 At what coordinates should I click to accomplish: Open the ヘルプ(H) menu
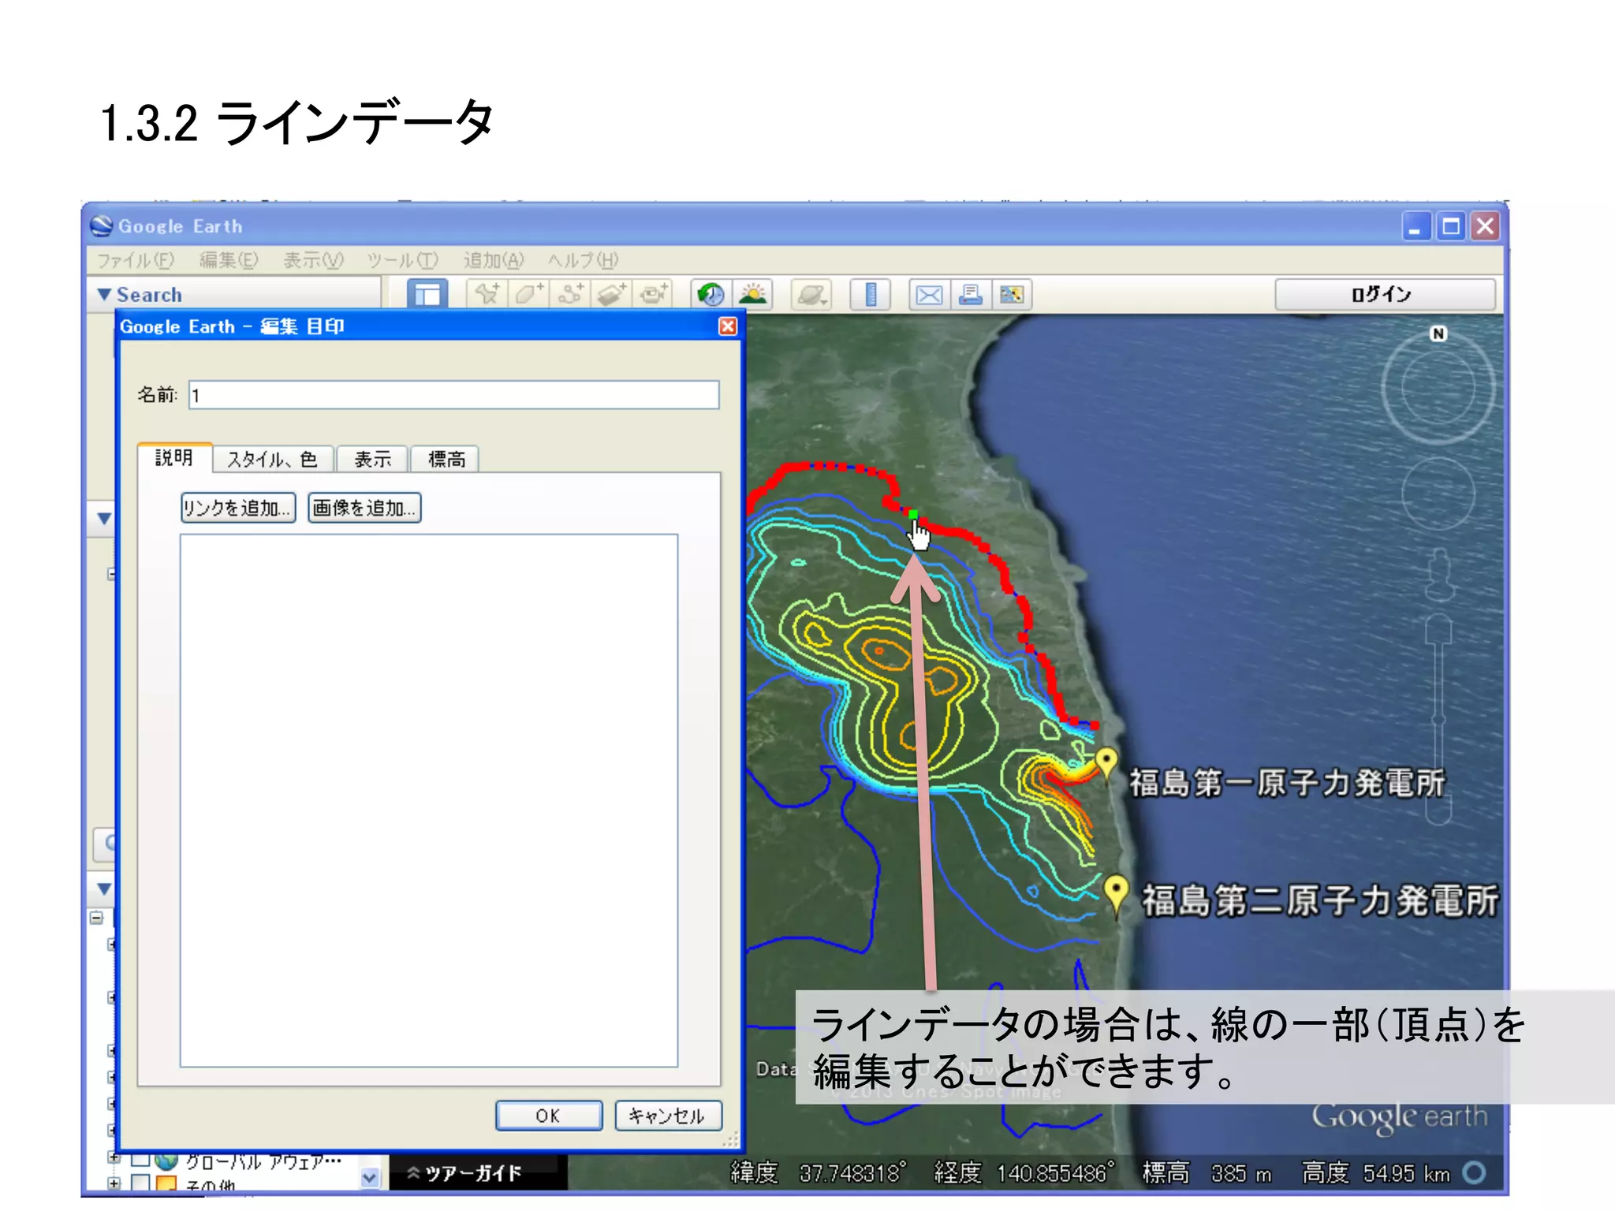click(583, 260)
